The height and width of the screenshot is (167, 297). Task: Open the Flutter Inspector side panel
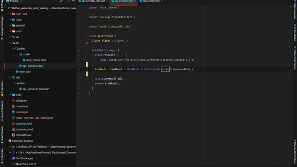click(295, 9)
